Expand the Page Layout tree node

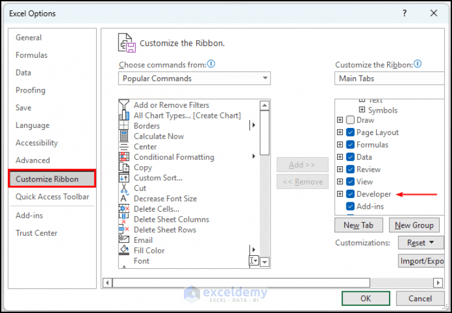340,132
